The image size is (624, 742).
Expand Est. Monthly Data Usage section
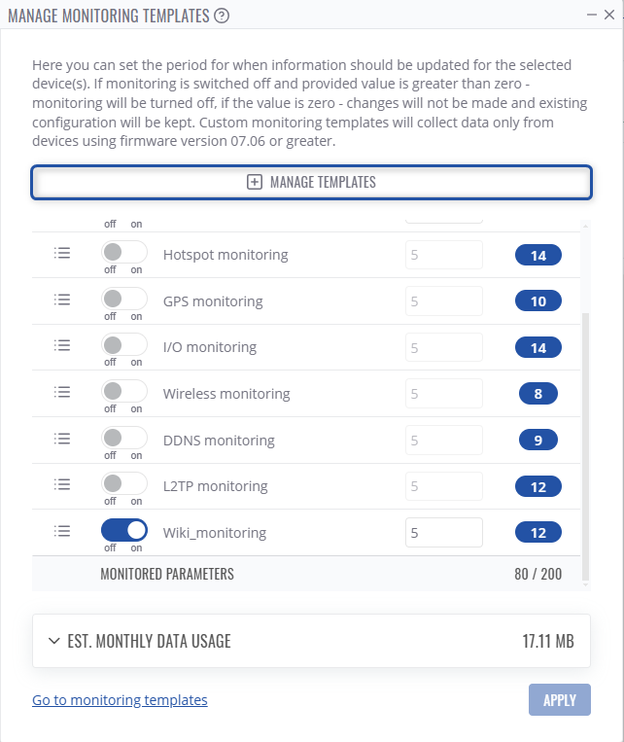click(x=311, y=641)
